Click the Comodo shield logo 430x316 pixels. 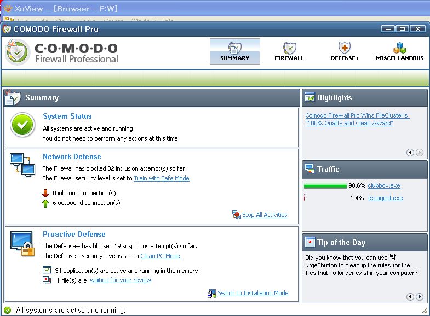(18, 52)
